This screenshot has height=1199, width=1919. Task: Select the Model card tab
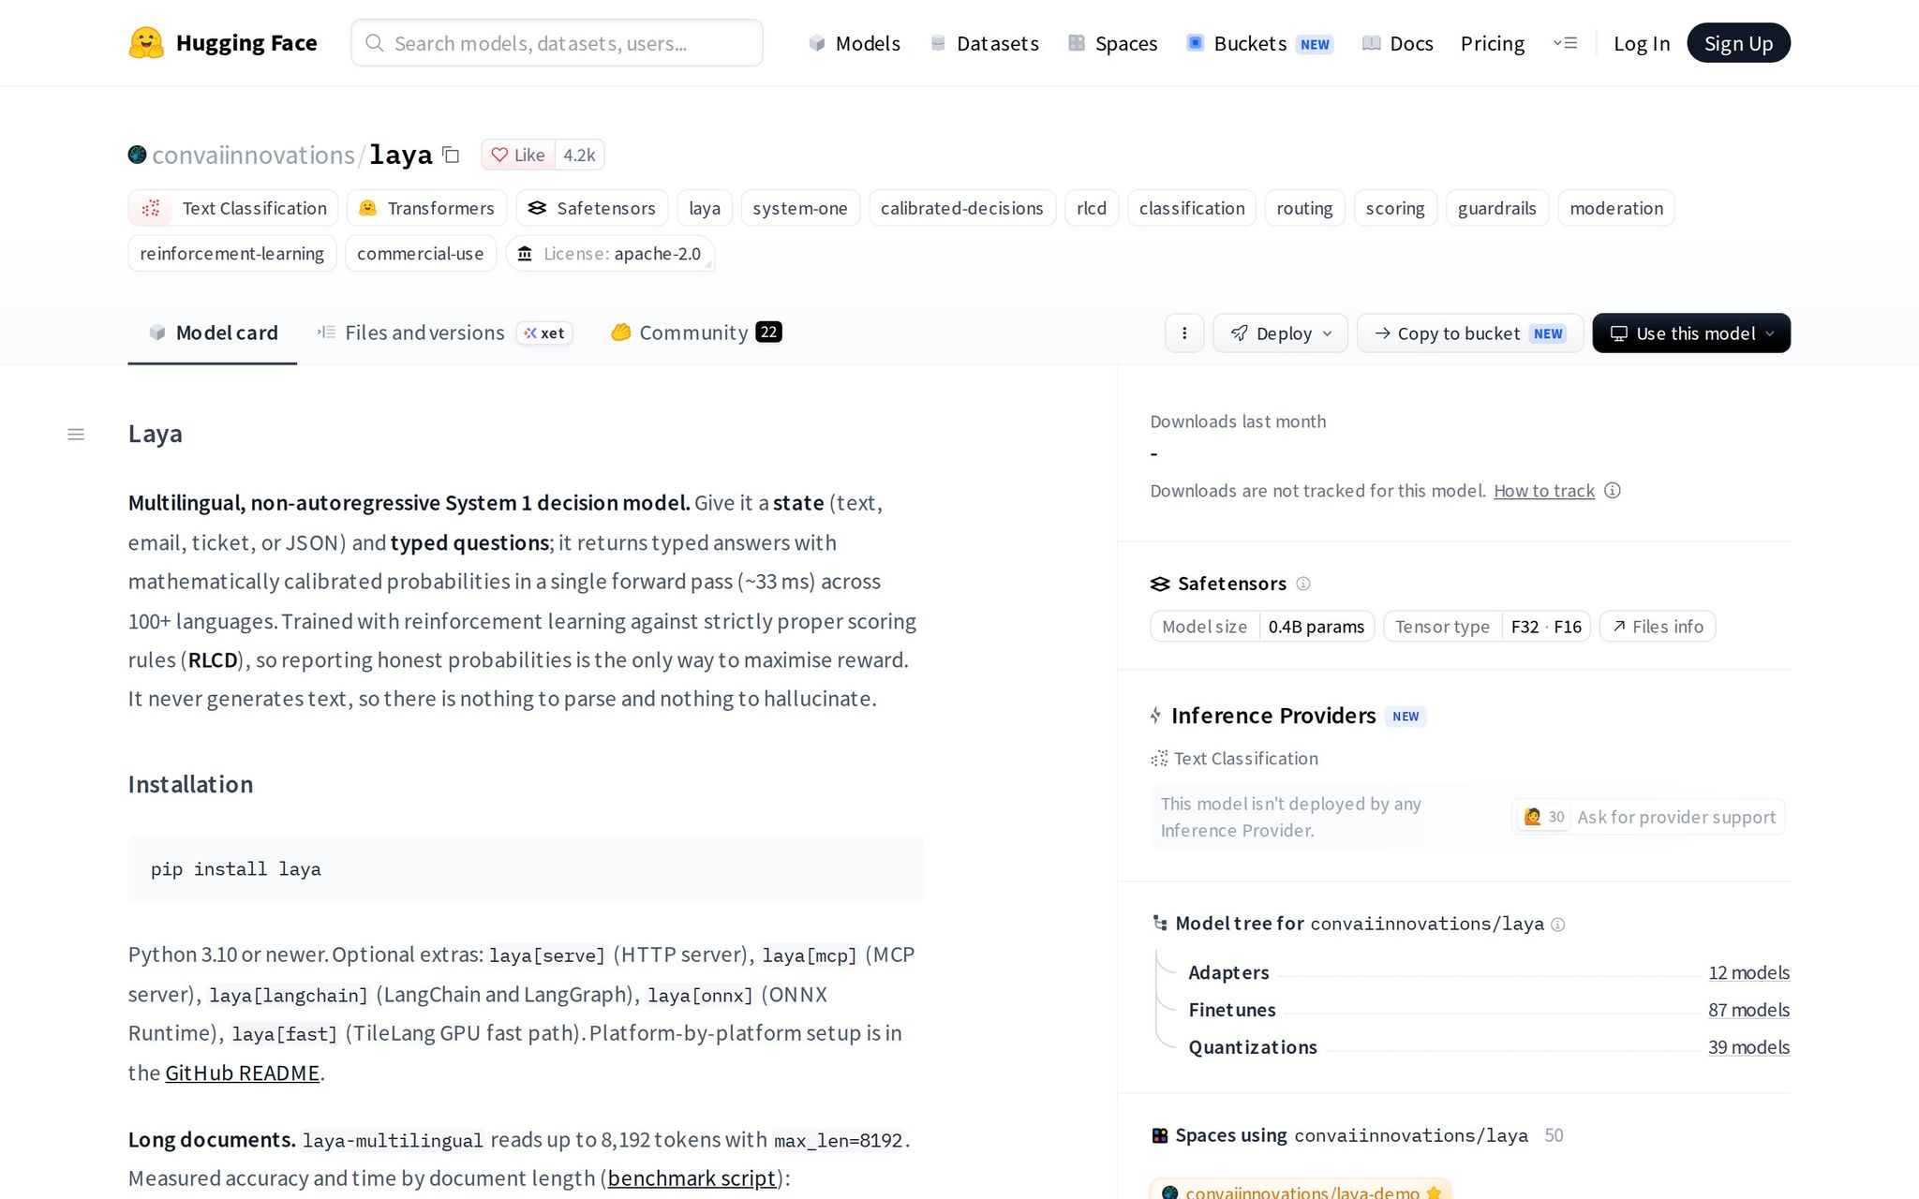point(213,333)
